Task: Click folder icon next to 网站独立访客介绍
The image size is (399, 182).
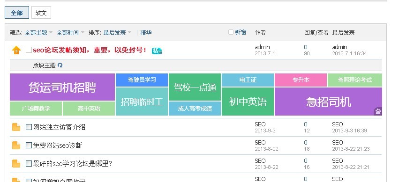Action: click(16, 127)
